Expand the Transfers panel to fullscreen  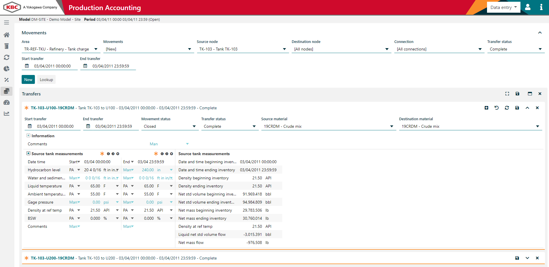[507, 94]
